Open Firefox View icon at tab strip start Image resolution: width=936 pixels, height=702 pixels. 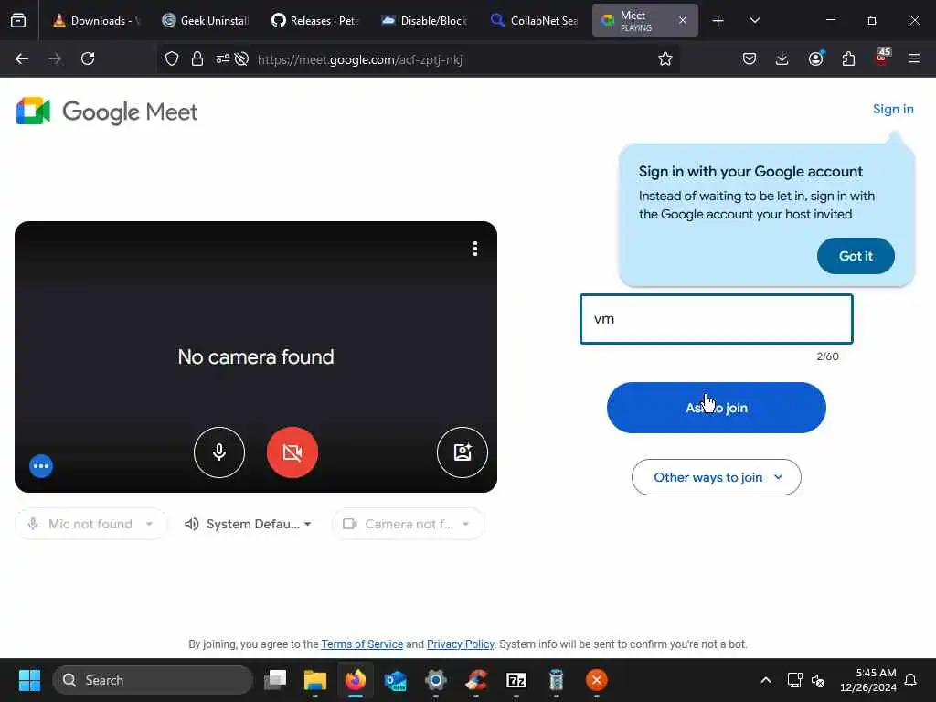(x=18, y=21)
